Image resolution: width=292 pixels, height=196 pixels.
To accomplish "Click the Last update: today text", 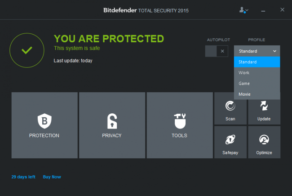I will (73, 61).
